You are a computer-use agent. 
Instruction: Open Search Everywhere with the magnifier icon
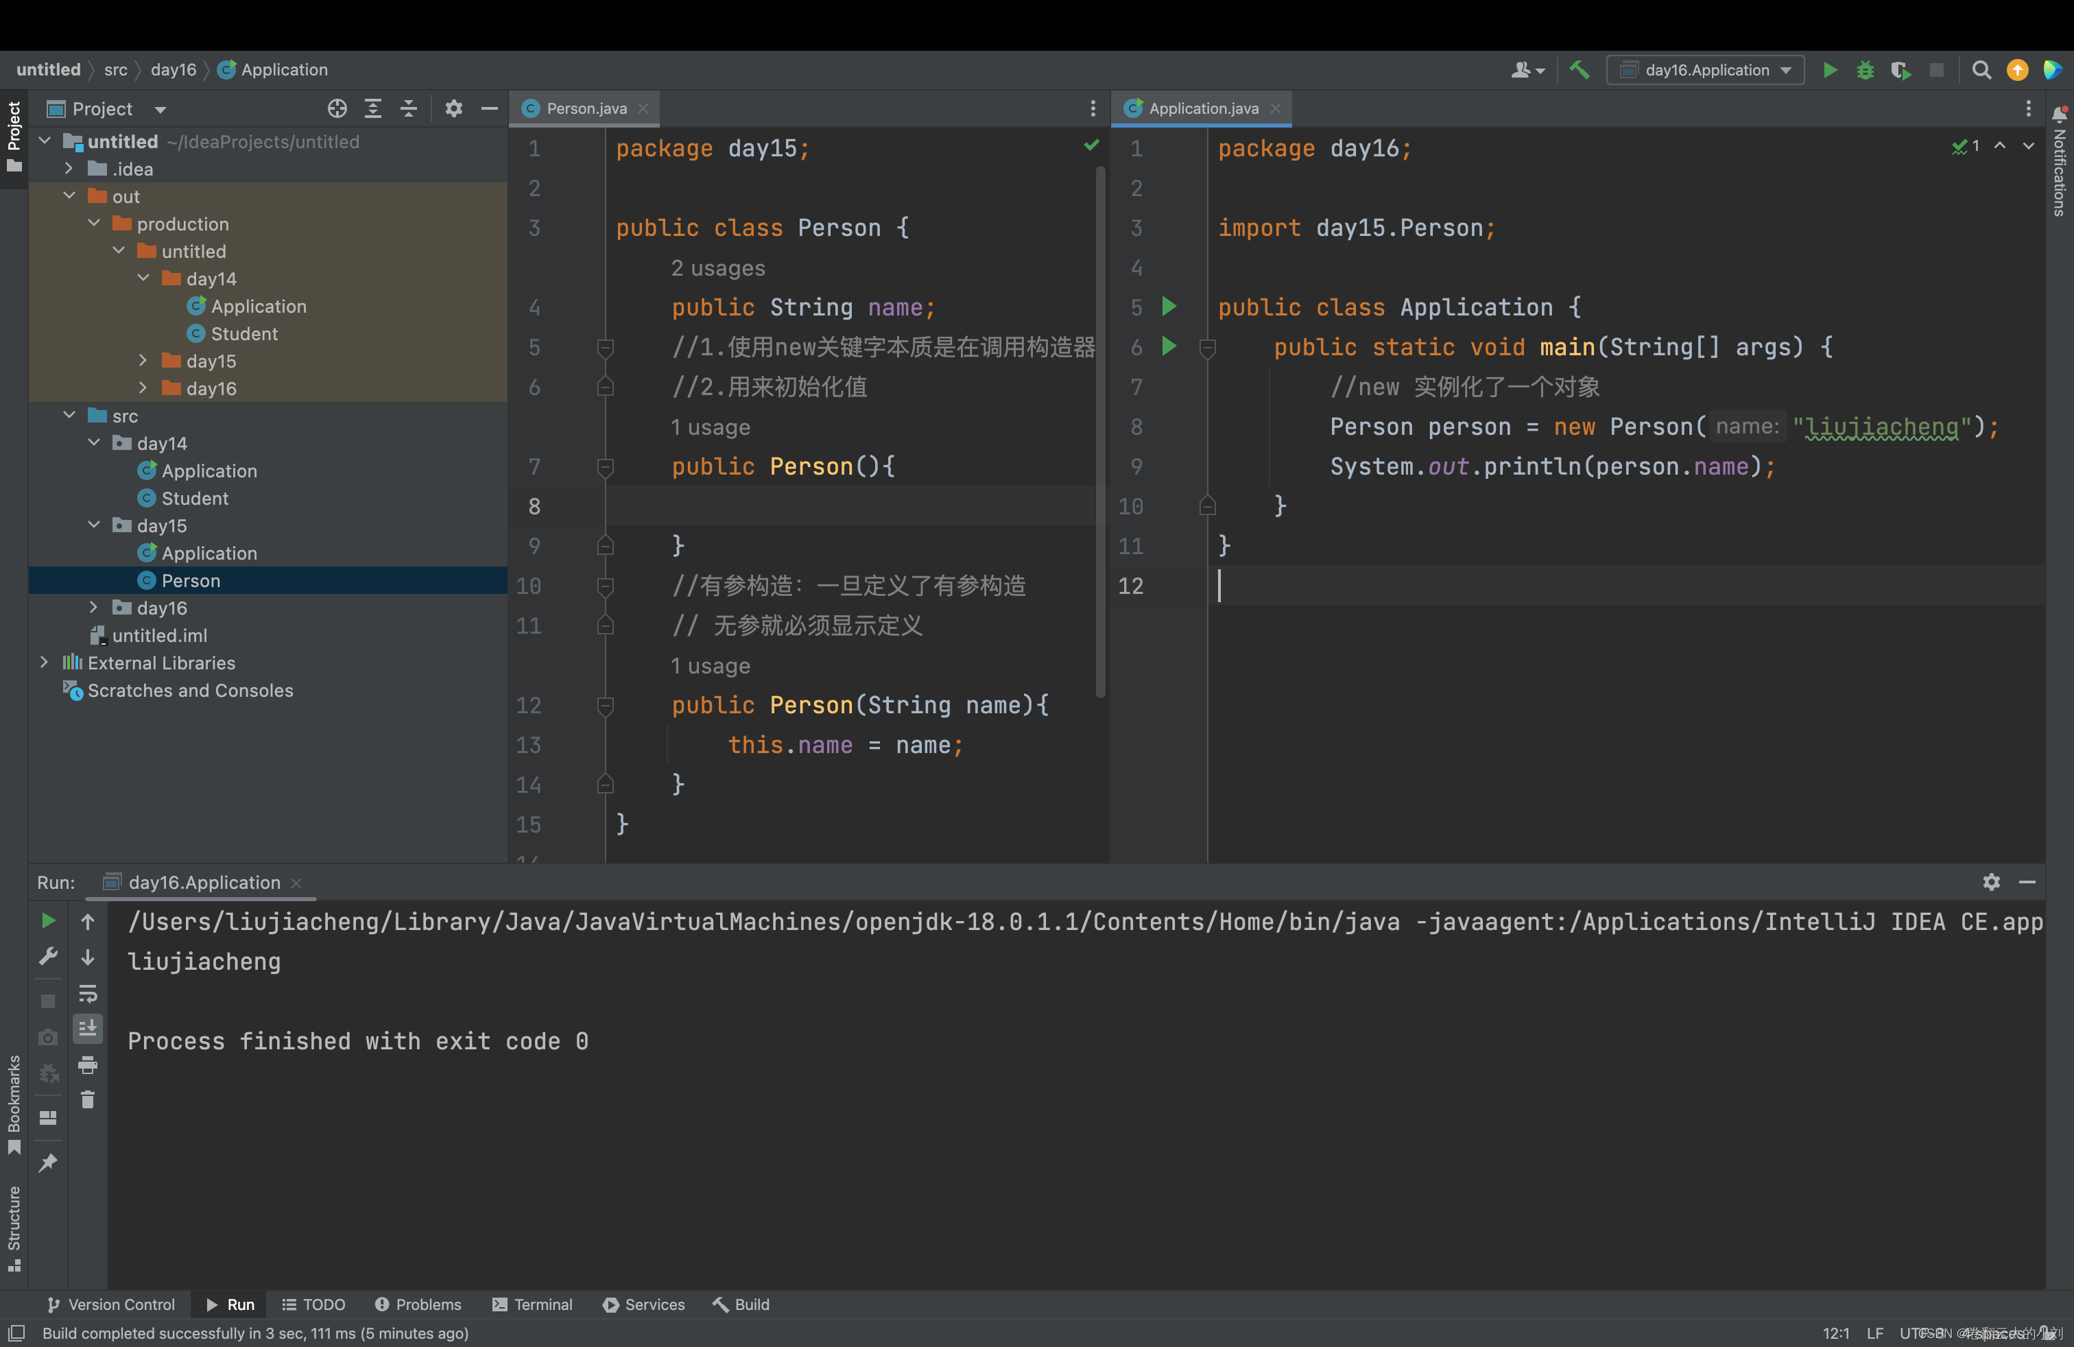1981,70
